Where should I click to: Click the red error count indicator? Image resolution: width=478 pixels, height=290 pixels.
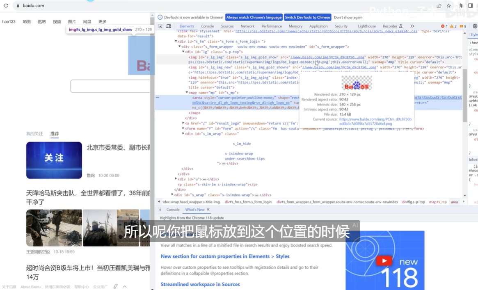(444, 26)
